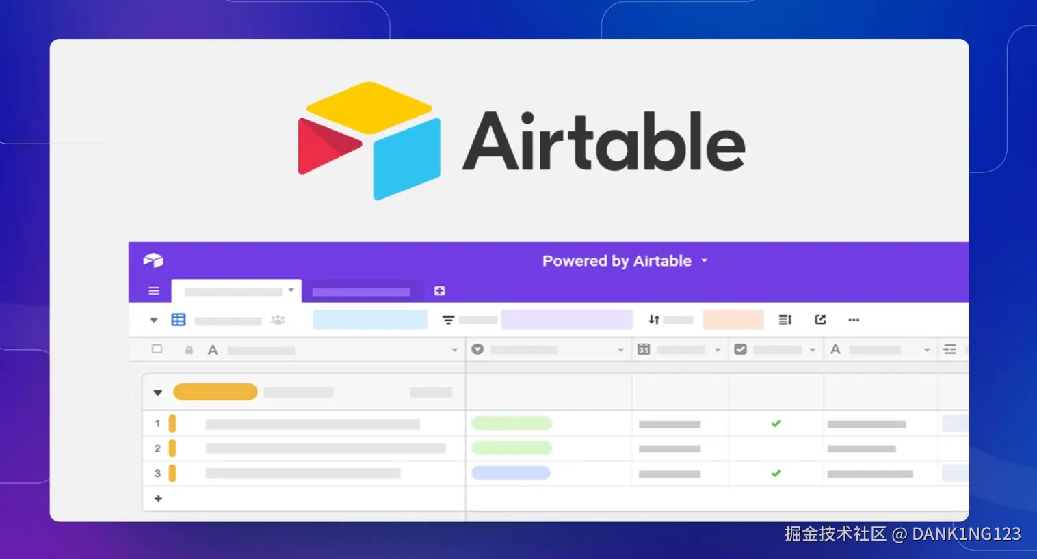Click the light blue toolbar button
Image resolution: width=1037 pixels, height=559 pixels.
[x=370, y=320]
